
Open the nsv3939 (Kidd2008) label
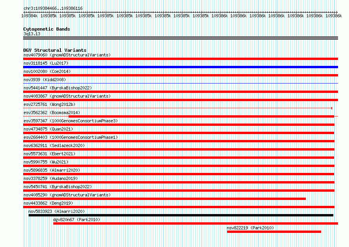[x=45, y=80]
